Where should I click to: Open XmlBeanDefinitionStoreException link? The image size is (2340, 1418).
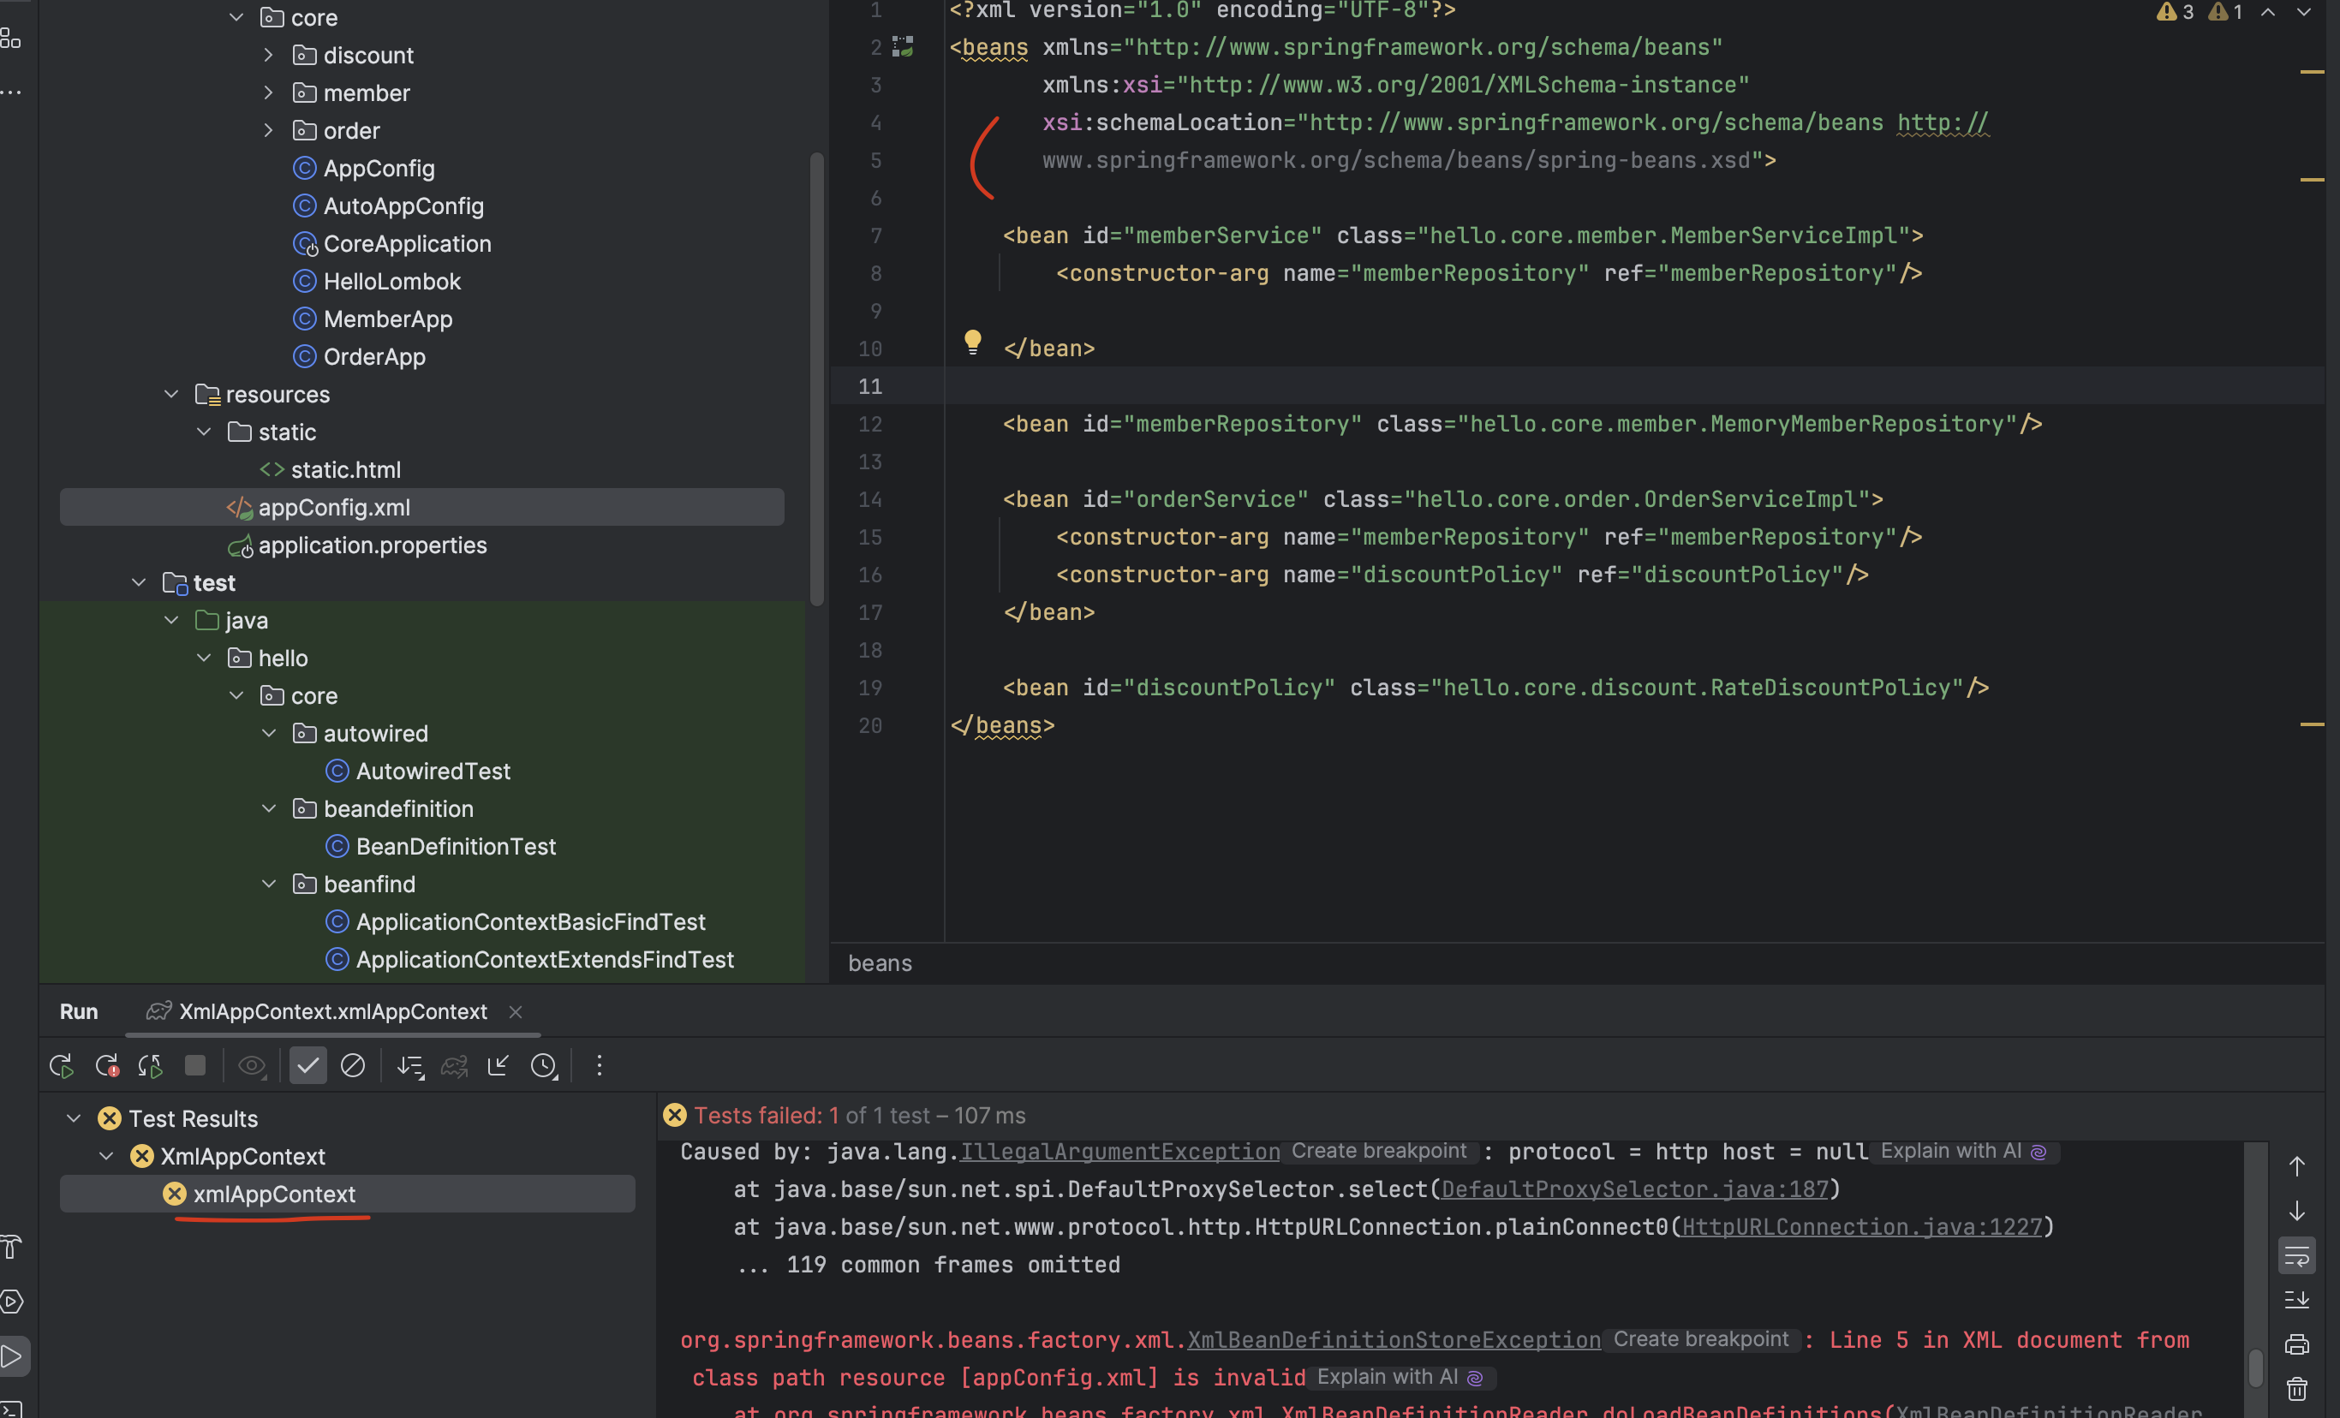pos(1394,1340)
